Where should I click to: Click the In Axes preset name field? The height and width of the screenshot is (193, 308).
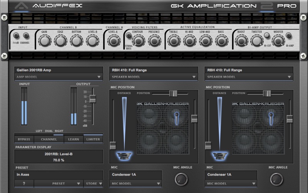click(x=59, y=175)
